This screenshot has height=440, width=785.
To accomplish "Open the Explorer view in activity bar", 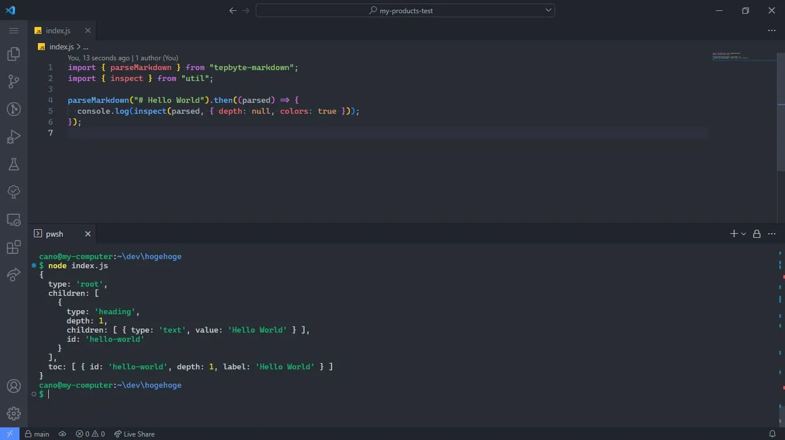I will click(14, 54).
